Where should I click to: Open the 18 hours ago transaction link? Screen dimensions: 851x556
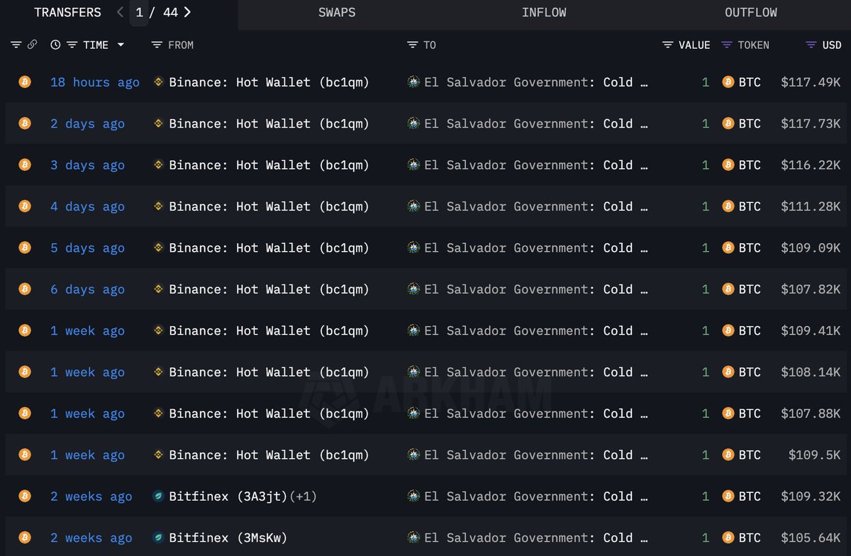pyautogui.click(x=95, y=82)
